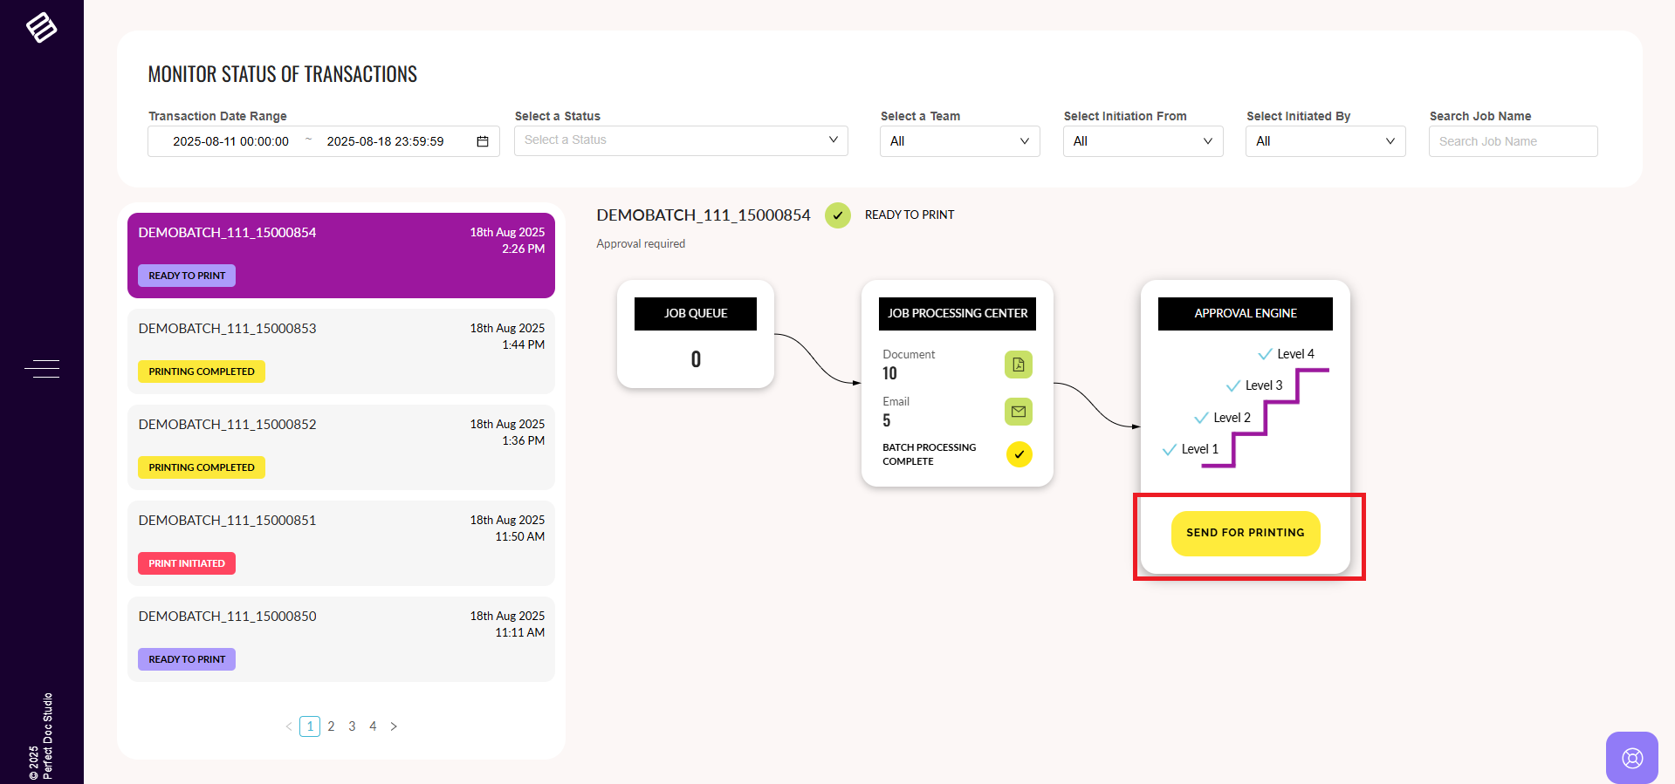
Task: Open the hamburger sidebar menu
Action: [x=42, y=369]
